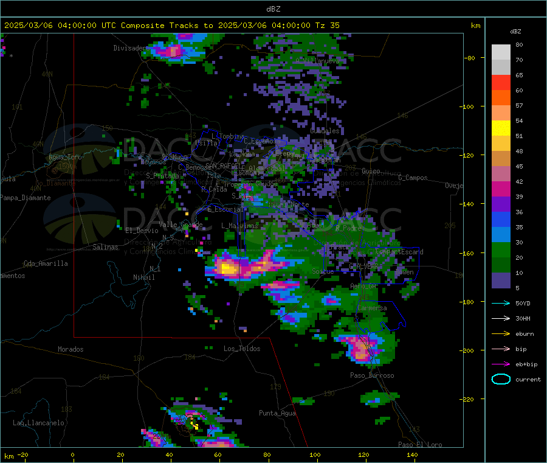Click the strongest yellow radar core near Soitue
547x463 pixels.
click(229, 269)
